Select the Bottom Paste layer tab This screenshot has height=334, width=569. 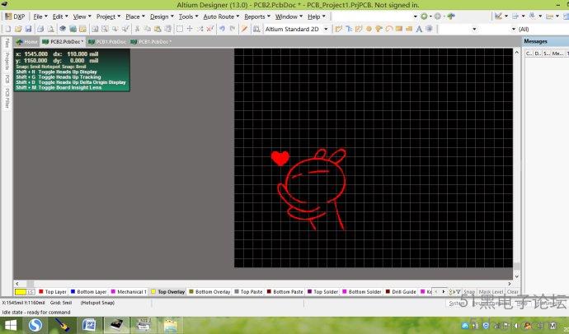coord(285,292)
